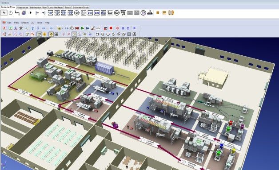Reset simulation with red rewind button
The image size is (279, 170).
coord(77,28)
